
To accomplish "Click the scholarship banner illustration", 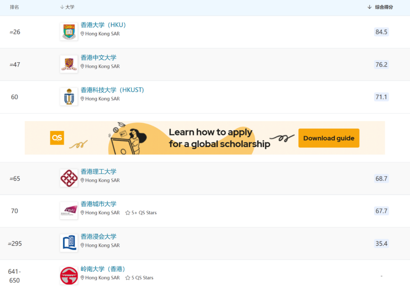I will coord(128,138).
